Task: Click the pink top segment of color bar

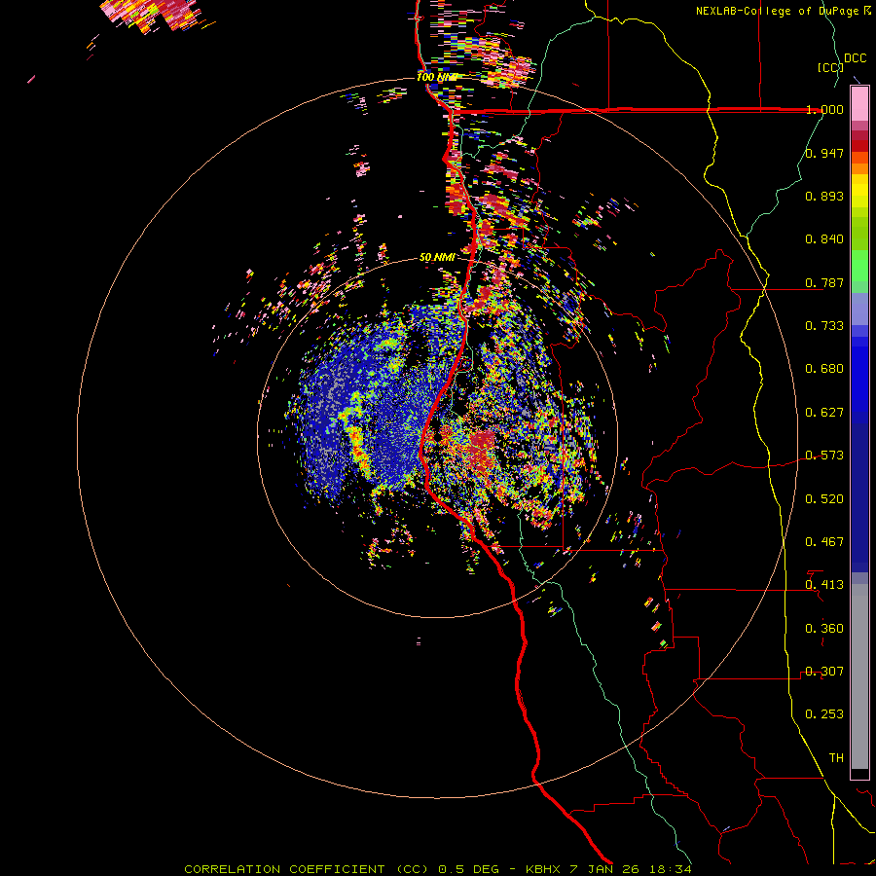Action: click(859, 103)
